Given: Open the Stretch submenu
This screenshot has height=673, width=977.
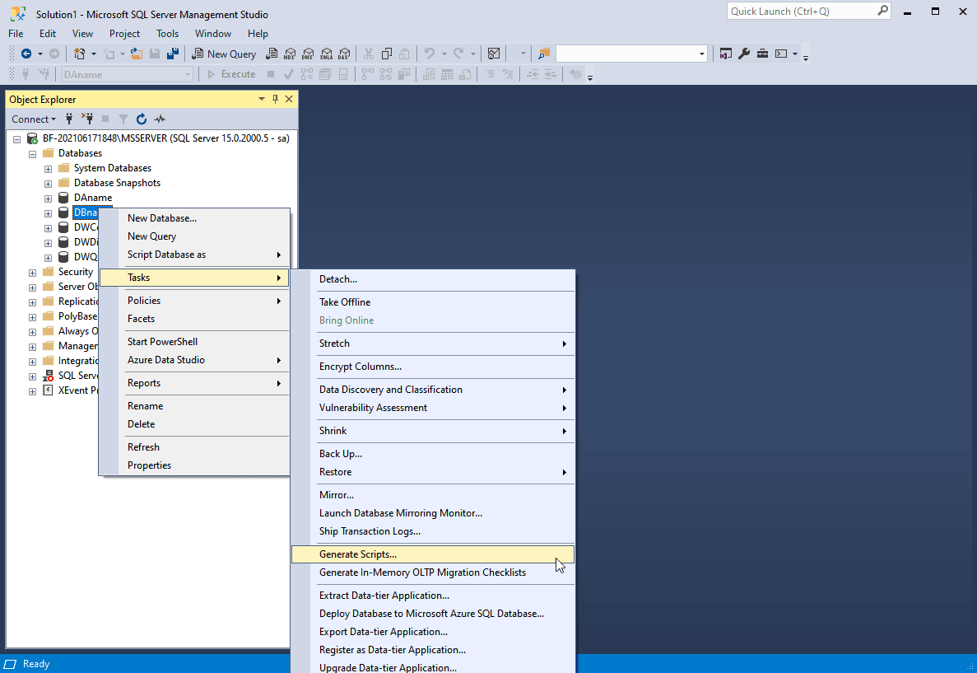Looking at the screenshot, I should (432, 343).
